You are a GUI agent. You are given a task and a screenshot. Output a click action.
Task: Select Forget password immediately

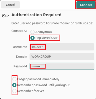(x=14, y=79)
